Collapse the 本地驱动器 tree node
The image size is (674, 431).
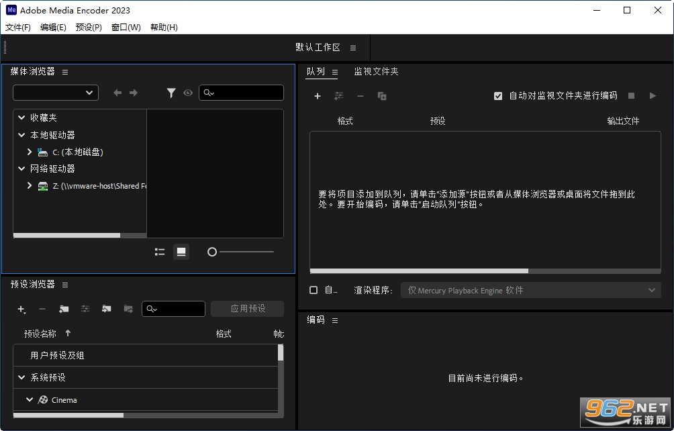(x=21, y=135)
